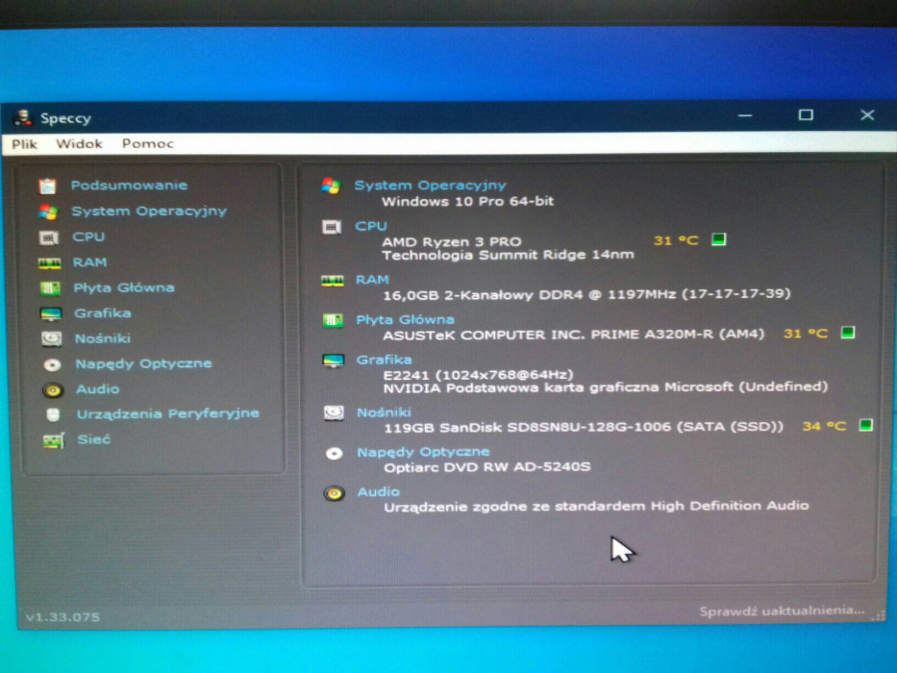
Task: Click the Urządzenia Peryferyjne mouse sidebar icon
Action: click(x=53, y=414)
